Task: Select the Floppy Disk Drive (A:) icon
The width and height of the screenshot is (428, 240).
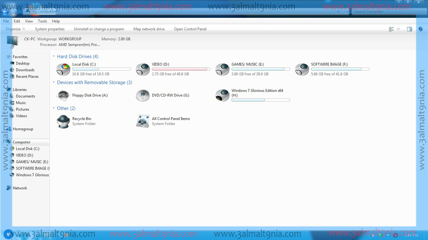Action: coord(63,95)
